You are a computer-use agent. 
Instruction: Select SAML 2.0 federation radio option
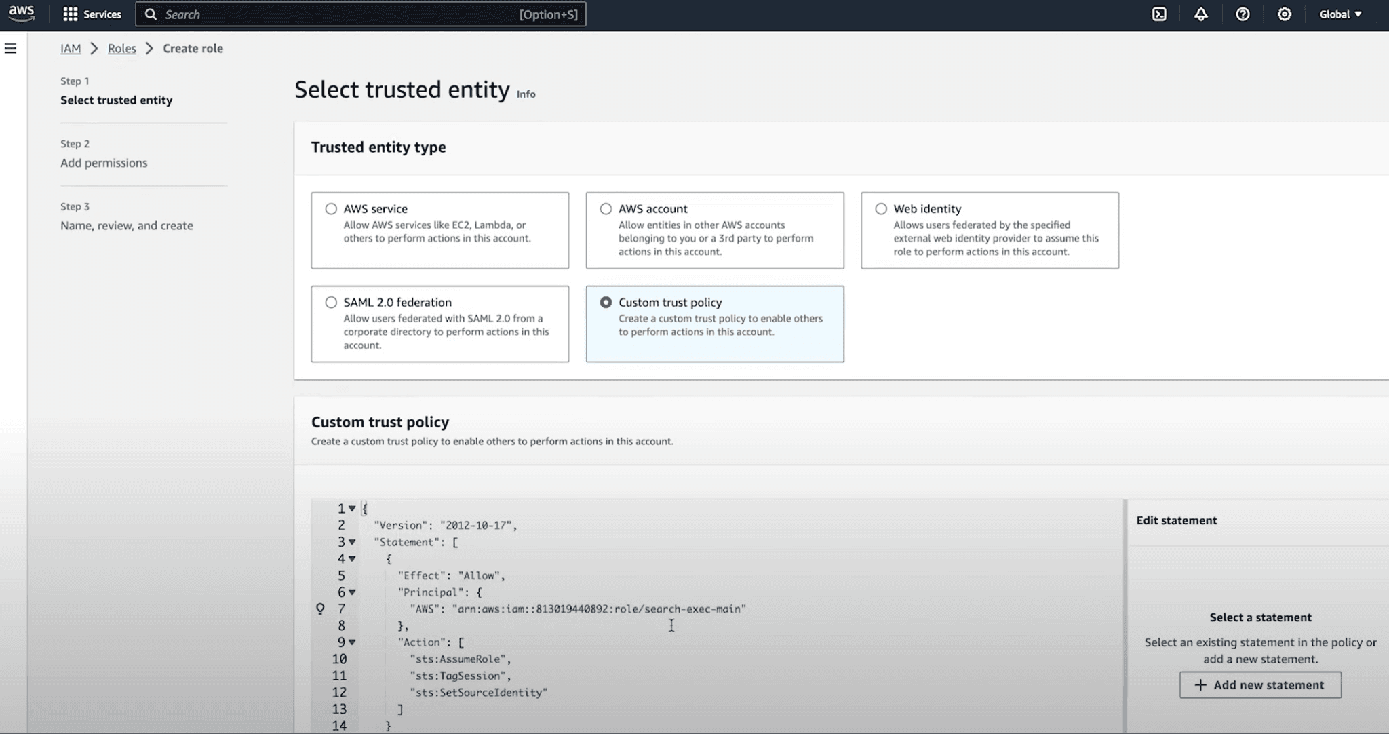pos(331,303)
